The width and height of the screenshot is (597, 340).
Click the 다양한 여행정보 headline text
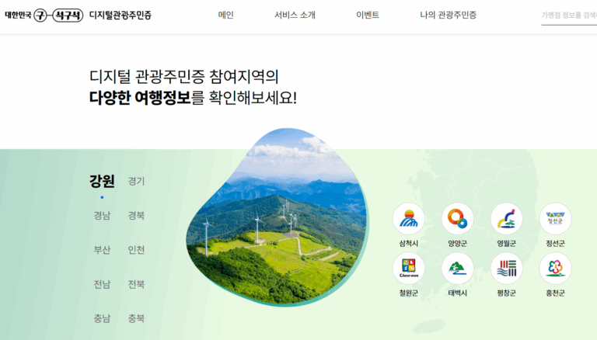pos(140,98)
